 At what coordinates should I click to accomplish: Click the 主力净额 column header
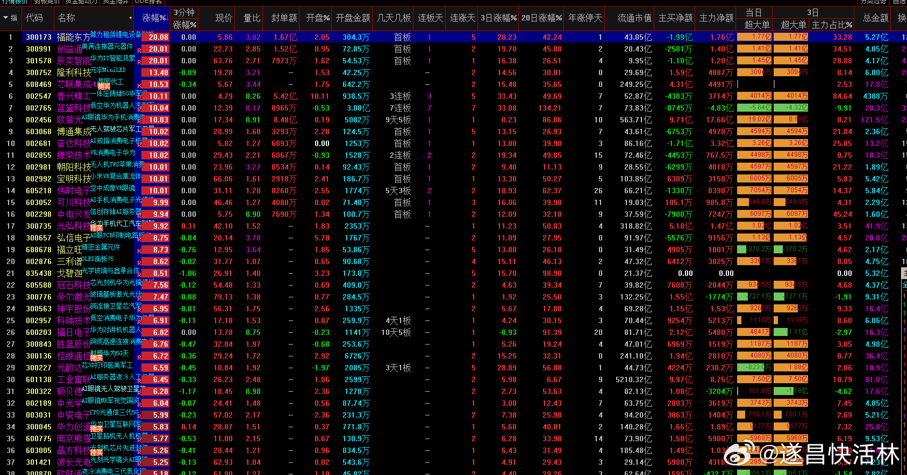(x=716, y=18)
